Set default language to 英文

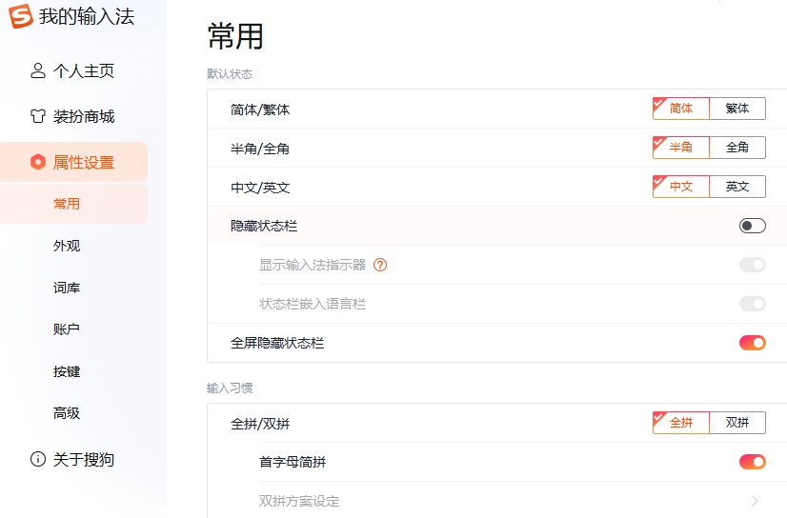point(737,187)
